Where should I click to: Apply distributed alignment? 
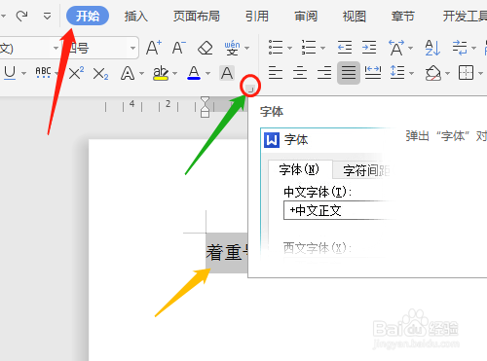pyautogui.click(x=373, y=73)
